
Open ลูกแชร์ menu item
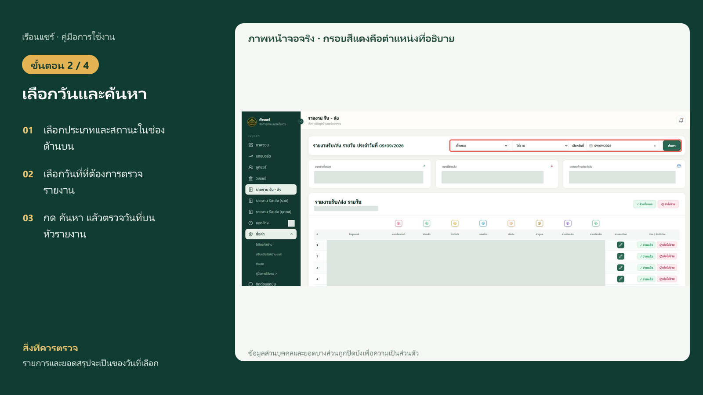[271, 167]
